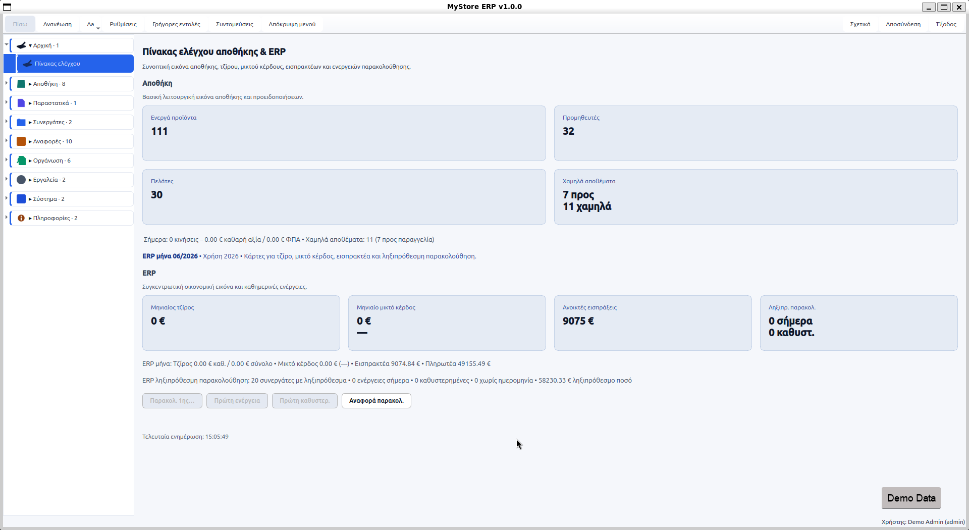Click Ανανέωση to refresh data
This screenshot has height=530, width=969.
click(58, 24)
